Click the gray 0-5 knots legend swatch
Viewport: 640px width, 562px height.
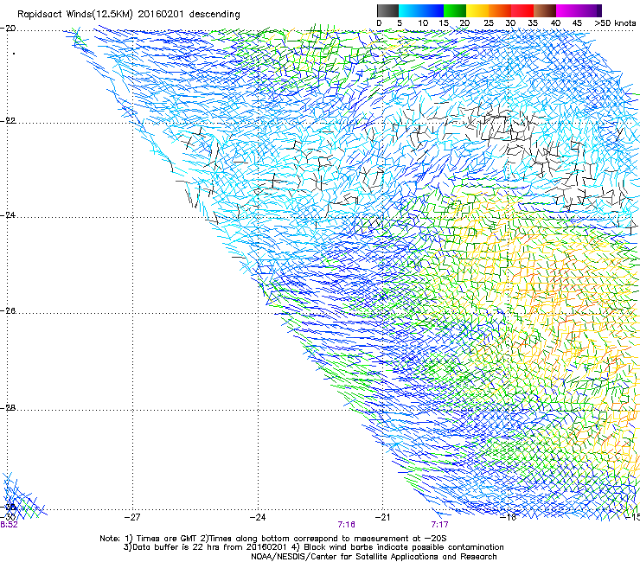387,10
